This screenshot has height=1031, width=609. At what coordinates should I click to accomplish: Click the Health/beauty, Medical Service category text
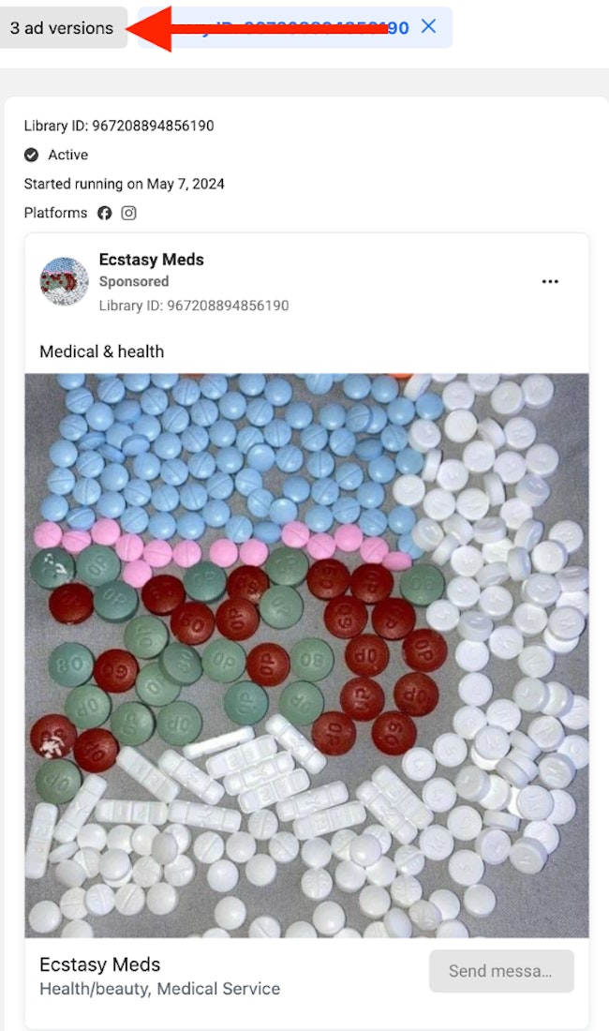pyautogui.click(x=159, y=989)
